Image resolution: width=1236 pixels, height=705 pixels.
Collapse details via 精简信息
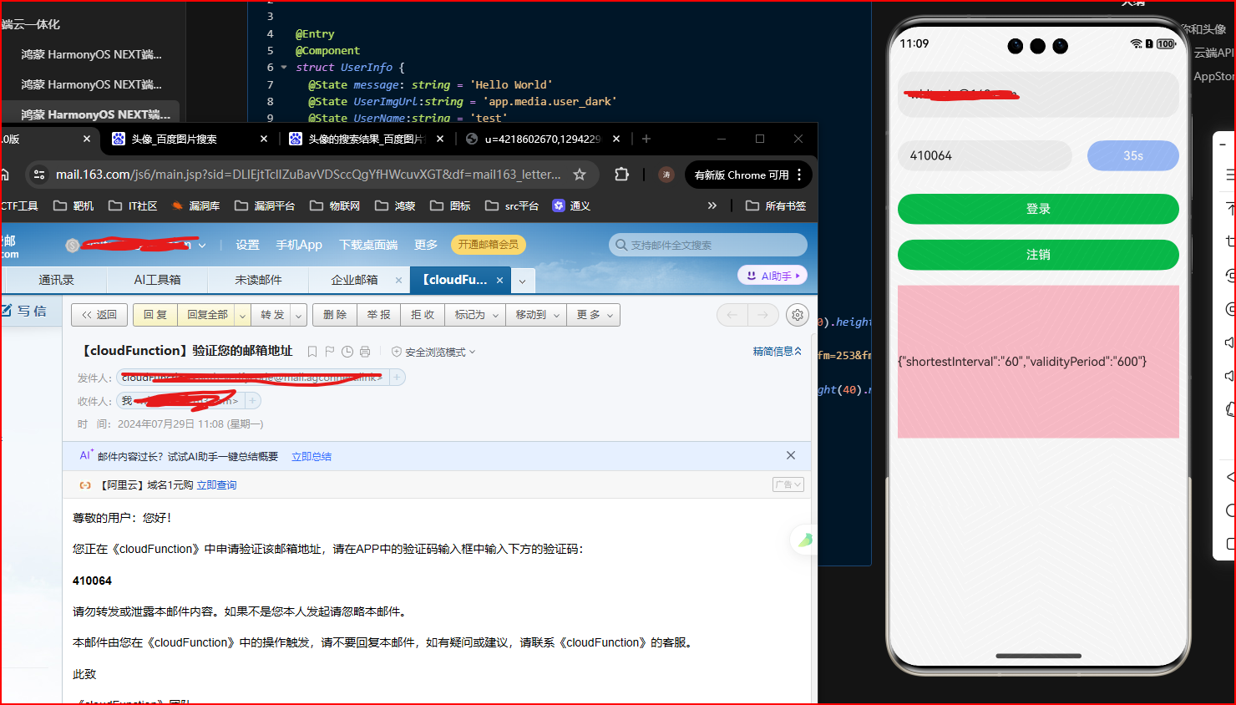click(777, 352)
